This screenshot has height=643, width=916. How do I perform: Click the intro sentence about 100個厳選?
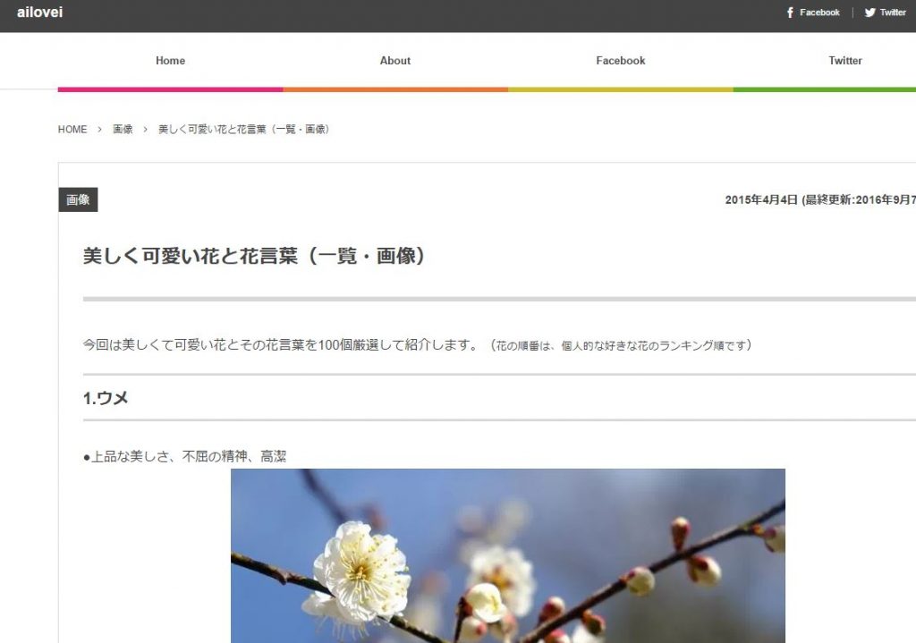click(417, 345)
